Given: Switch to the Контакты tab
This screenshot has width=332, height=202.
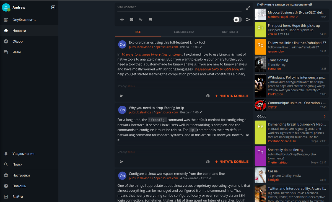Looking at the screenshot, I should tap(230, 32).
